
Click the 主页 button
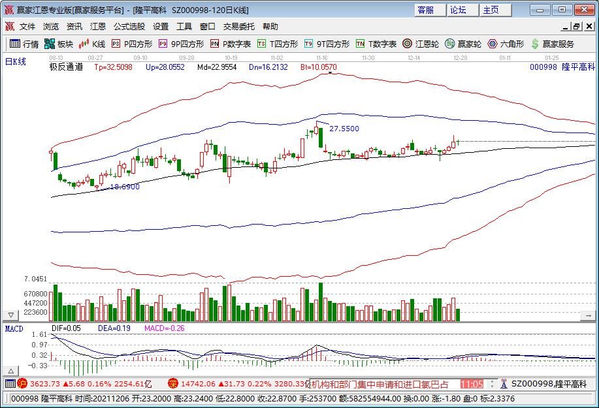coord(495,10)
